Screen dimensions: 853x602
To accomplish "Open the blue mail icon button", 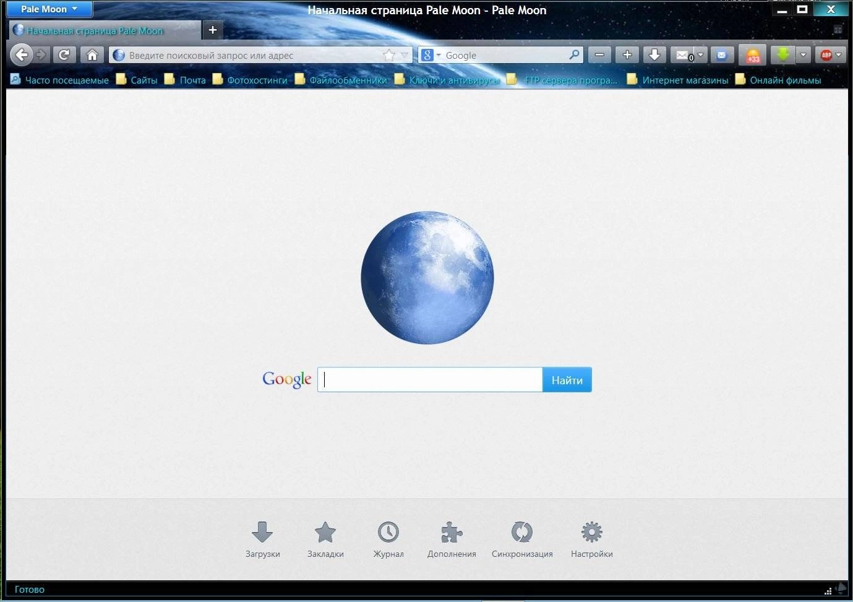I will coord(722,55).
